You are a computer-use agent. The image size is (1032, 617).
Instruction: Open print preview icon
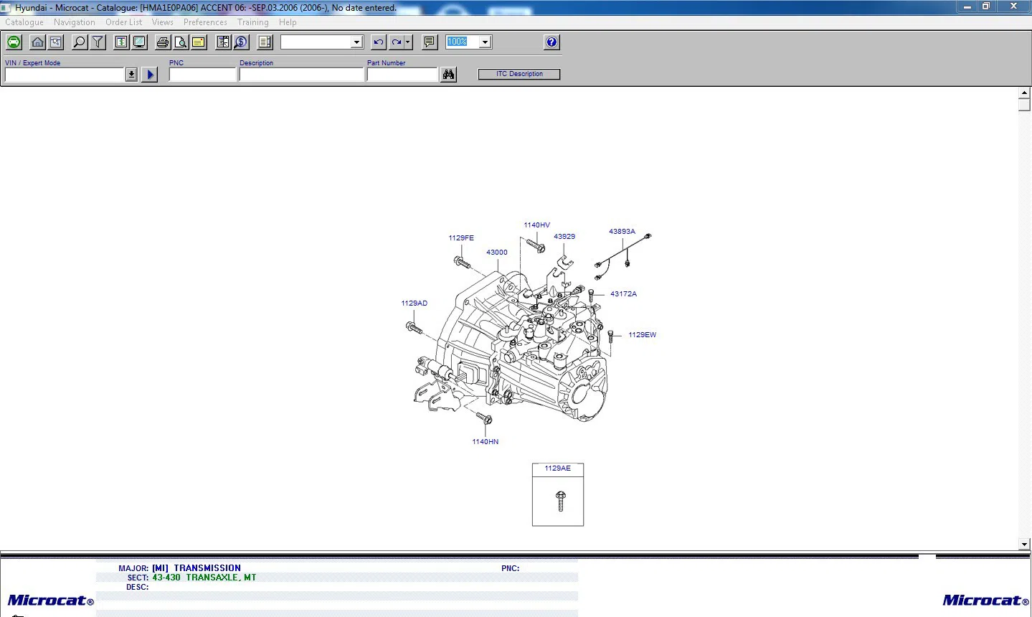click(181, 42)
